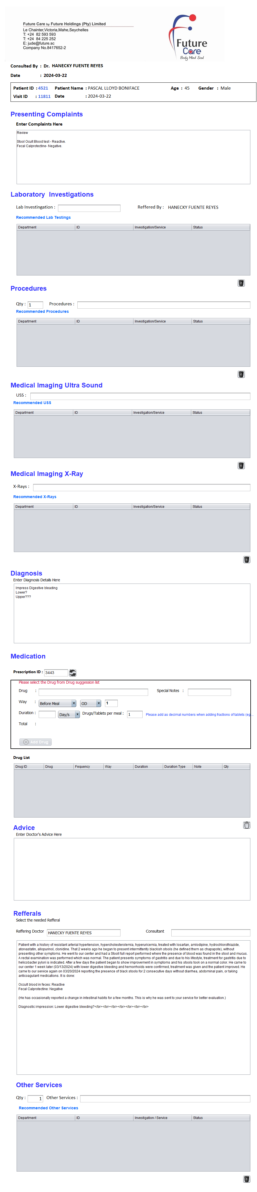Click the Enter Doctor's Advice text area

[132, 868]
